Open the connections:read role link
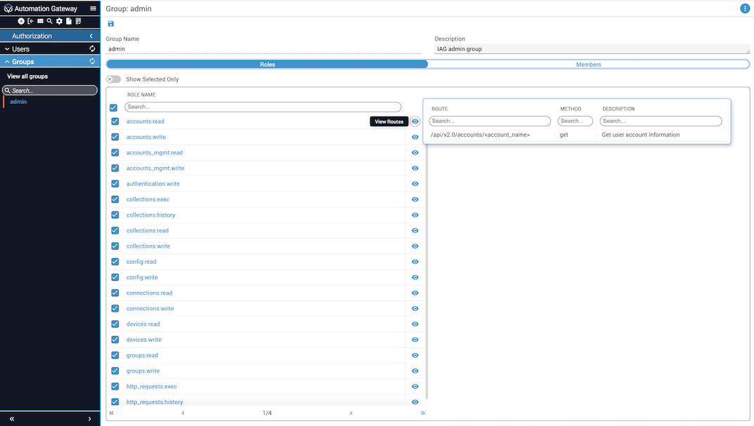 pyautogui.click(x=149, y=293)
